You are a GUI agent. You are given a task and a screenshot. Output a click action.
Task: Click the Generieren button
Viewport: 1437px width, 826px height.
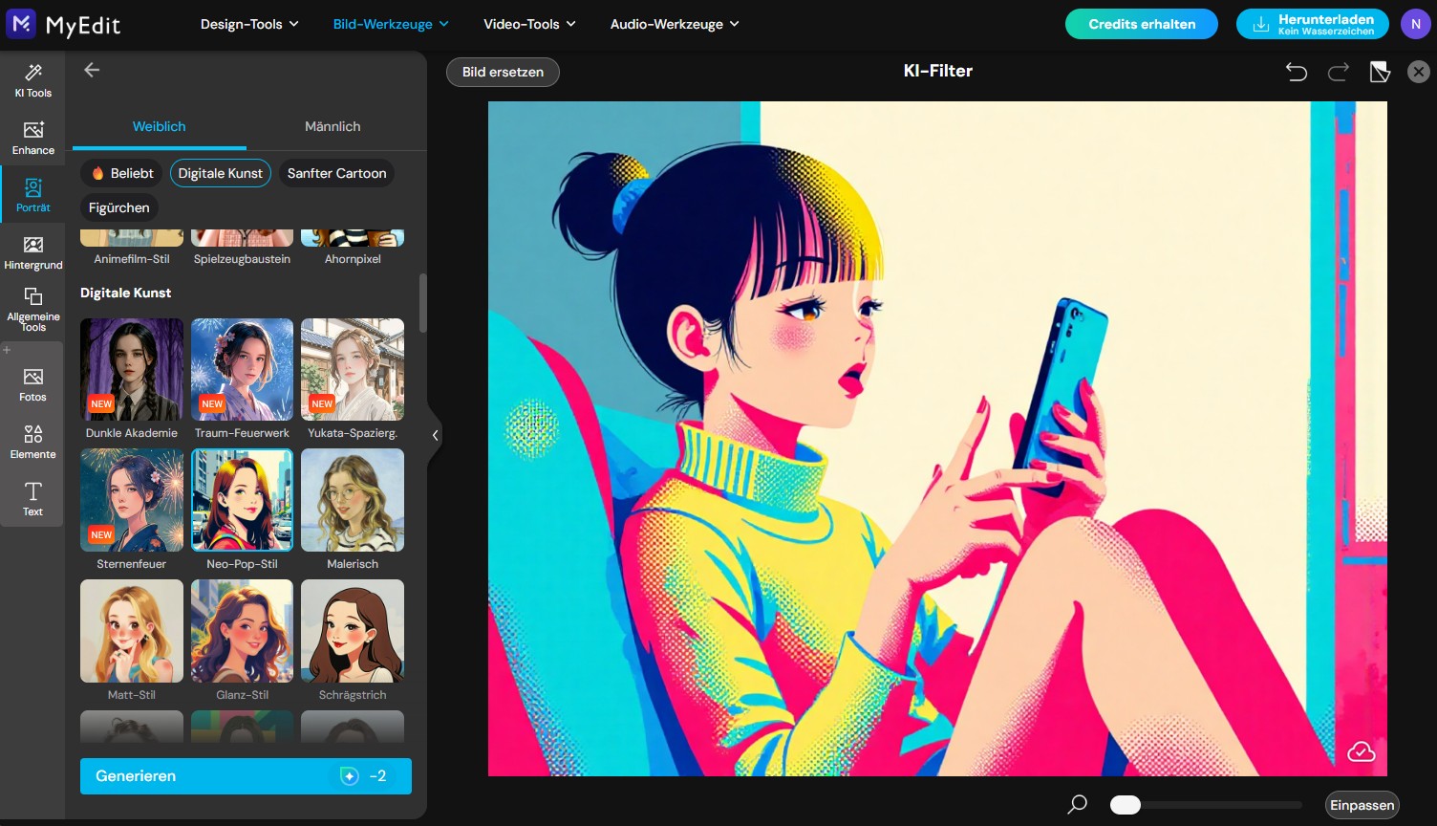pos(245,775)
